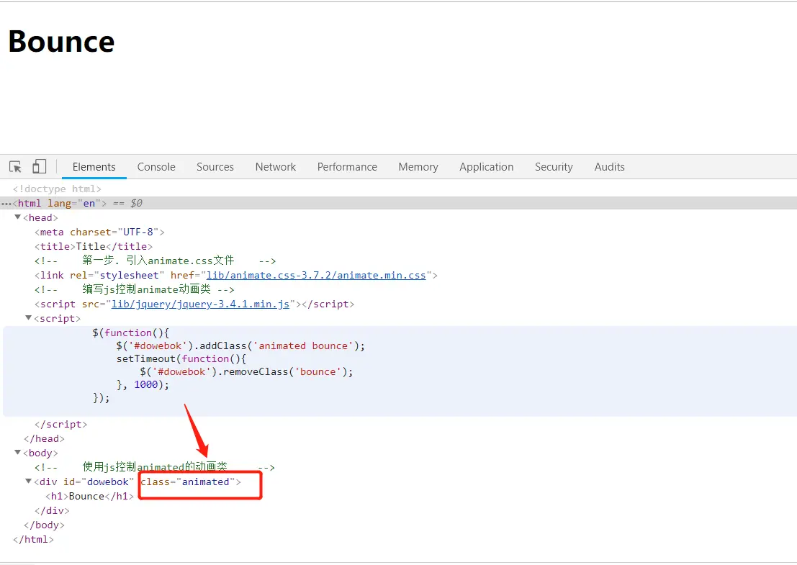Click the class="animated" attribute
Screen dimensions: 797x565
pos(188,482)
